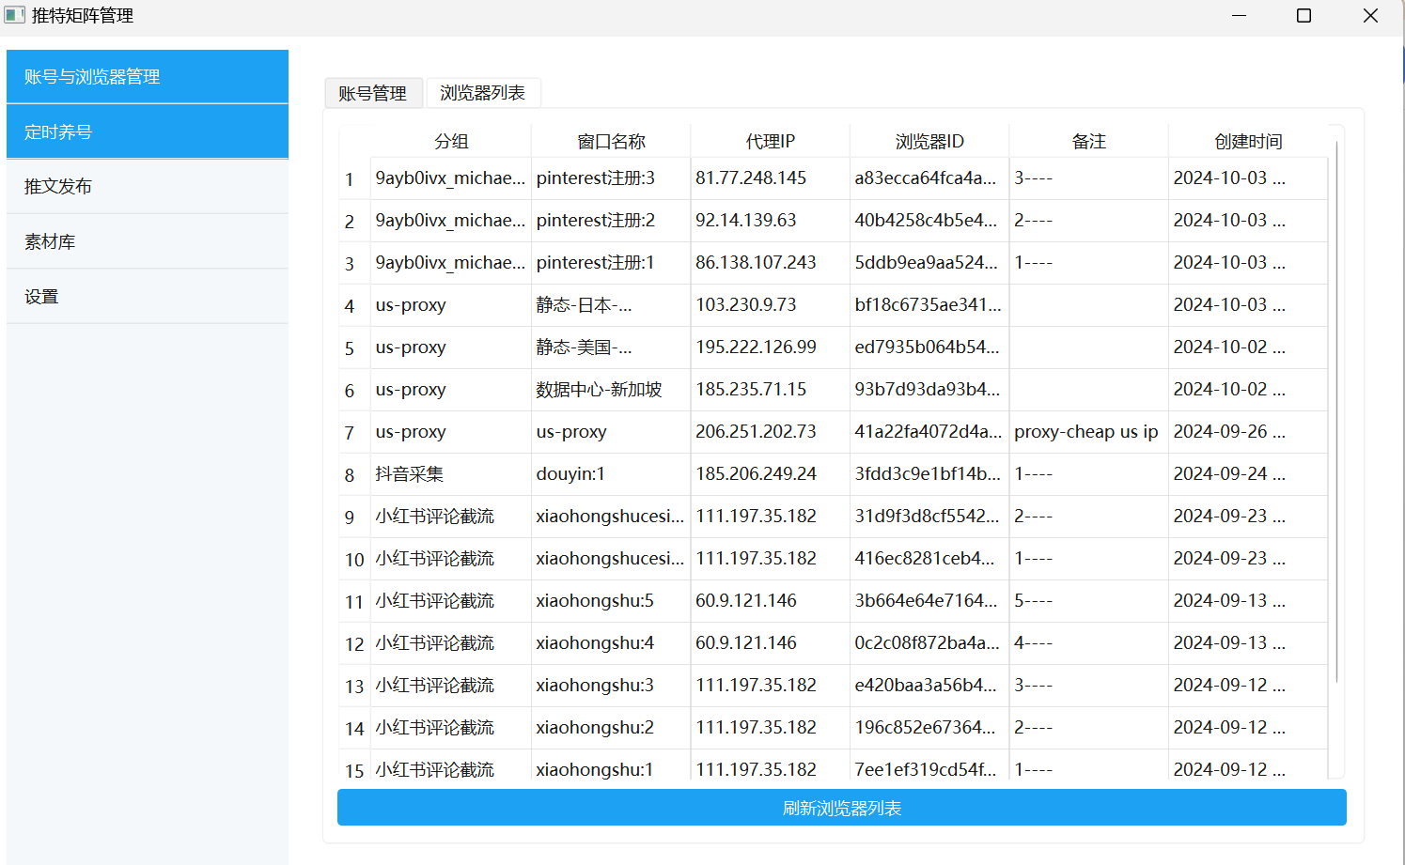Minimize the 推特矩阵管理 window
The image size is (1405, 865).
point(1239,16)
